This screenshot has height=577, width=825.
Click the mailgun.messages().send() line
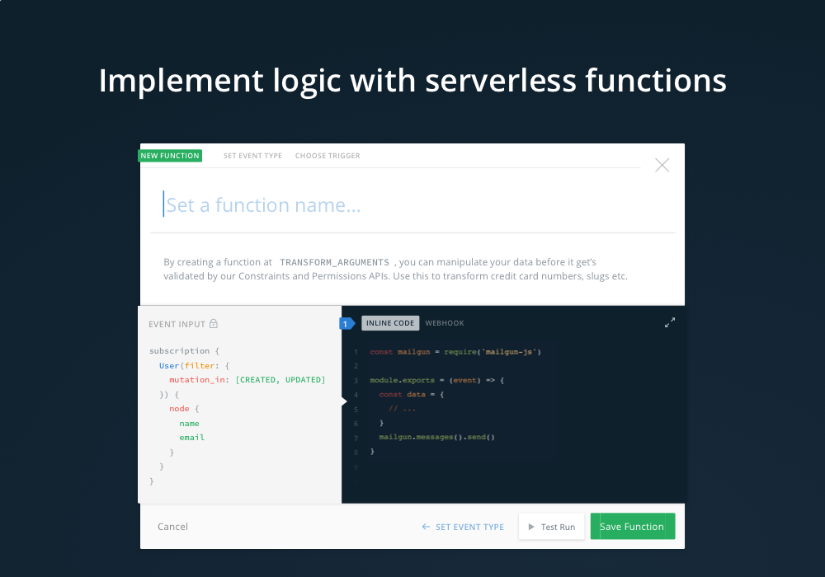pyautogui.click(x=436, y=437)
